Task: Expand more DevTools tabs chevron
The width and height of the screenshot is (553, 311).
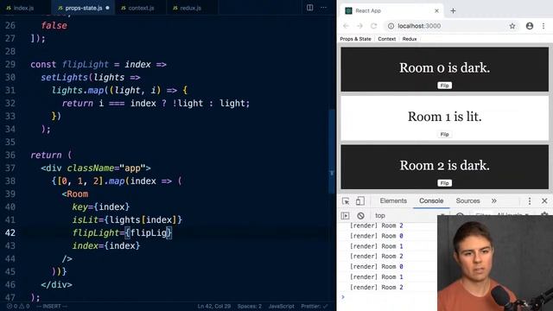Action: 493,200
